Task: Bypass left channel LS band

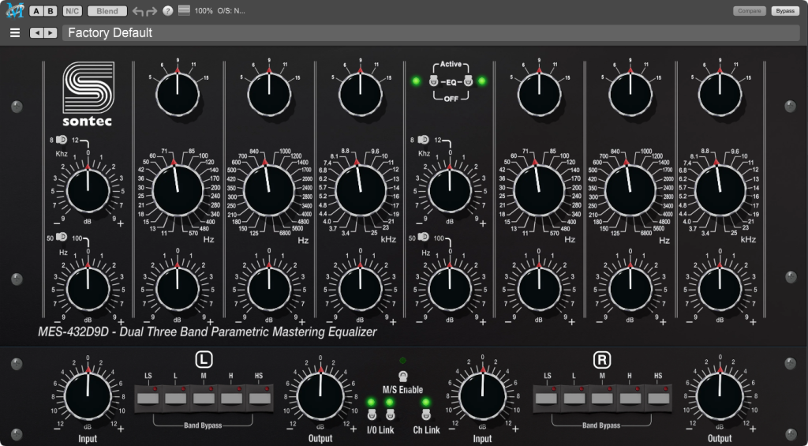Action: [x=148, y=398]
